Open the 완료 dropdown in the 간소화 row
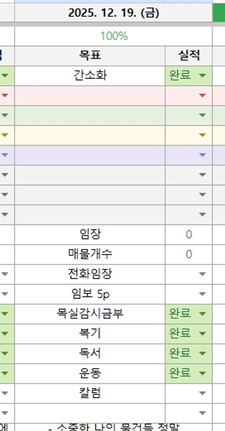This screenshot has height=431, width=225. click(202, 75)
